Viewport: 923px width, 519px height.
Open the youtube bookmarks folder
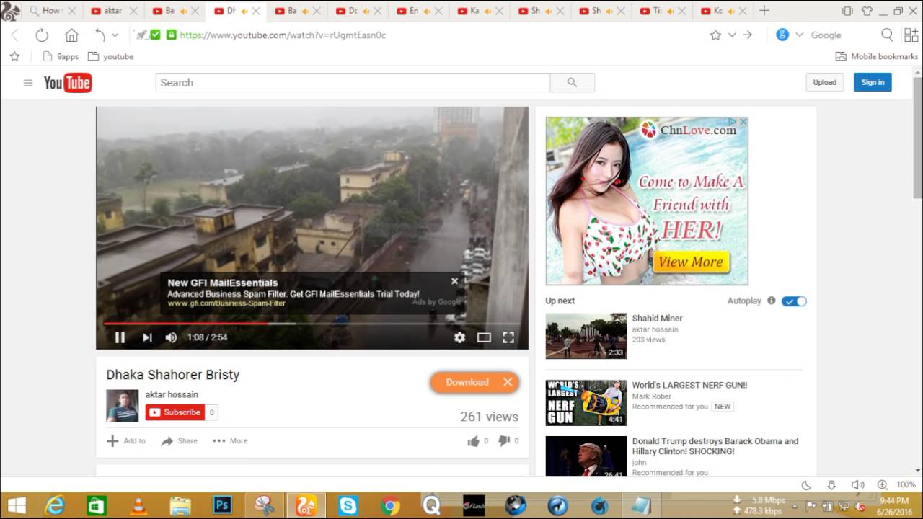110,56
